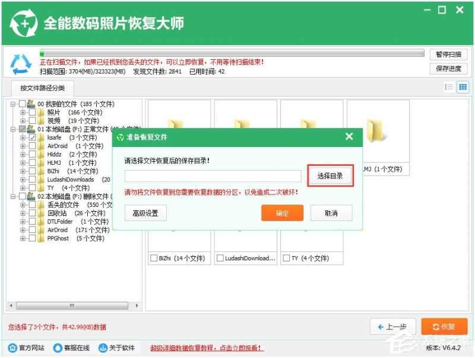Select the 按文件路径分类 tab
This screenshot has width=475, height=358.
43,89
